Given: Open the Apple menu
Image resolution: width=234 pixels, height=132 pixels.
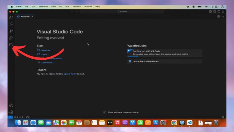Looking at the screenshot, I should tap(12, 7).
